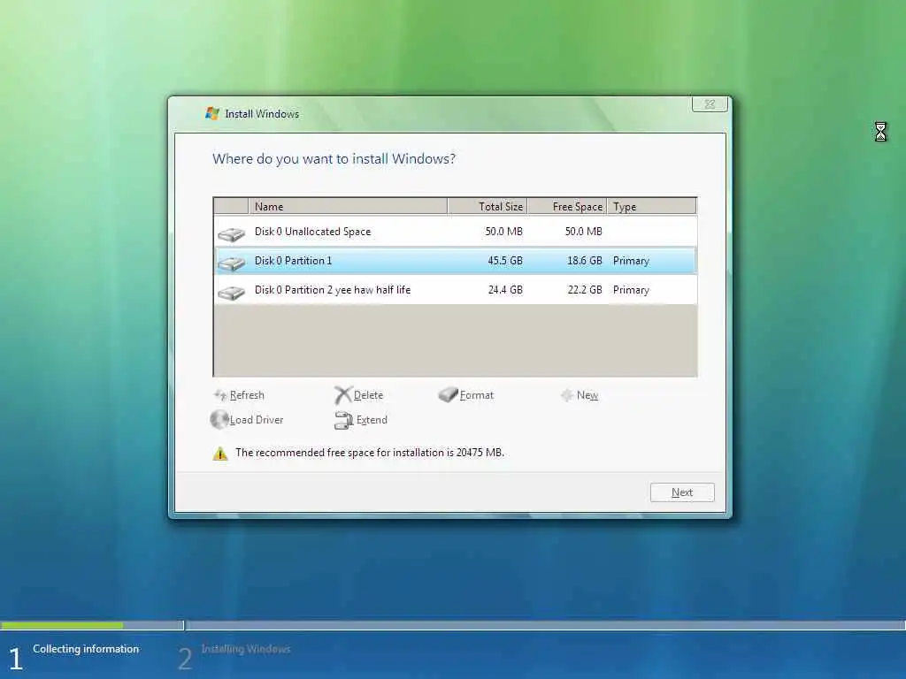
Task: Sort by the Type column header
Action: [652, 206]
